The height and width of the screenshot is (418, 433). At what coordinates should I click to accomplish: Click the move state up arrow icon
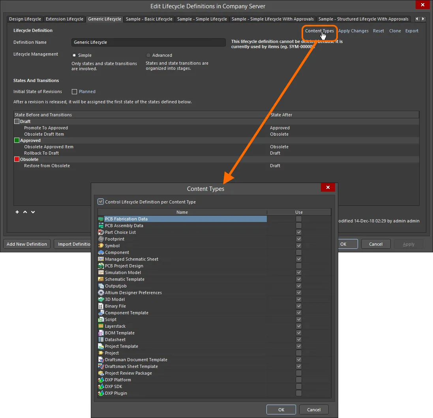[25, 212]
